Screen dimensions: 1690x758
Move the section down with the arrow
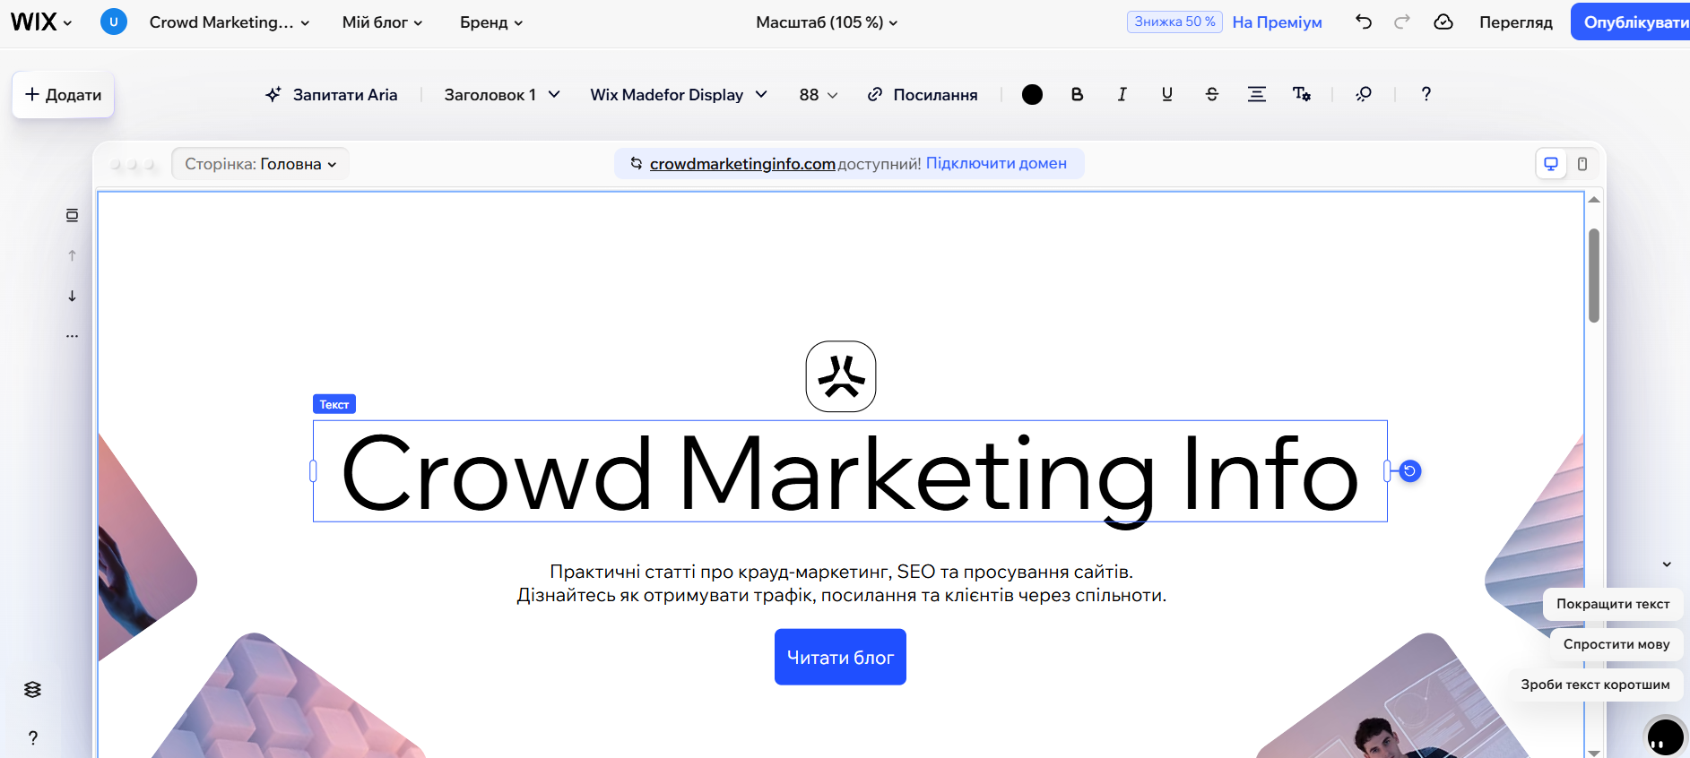coord(73,296)
